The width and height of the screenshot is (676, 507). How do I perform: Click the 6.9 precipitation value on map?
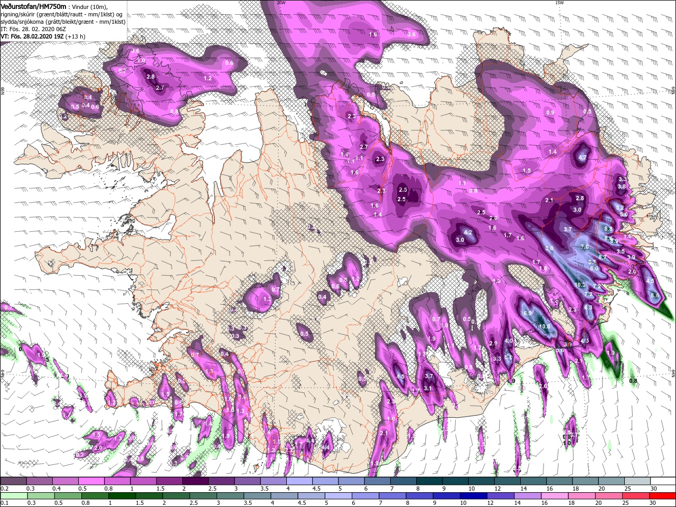pos(527,313)
